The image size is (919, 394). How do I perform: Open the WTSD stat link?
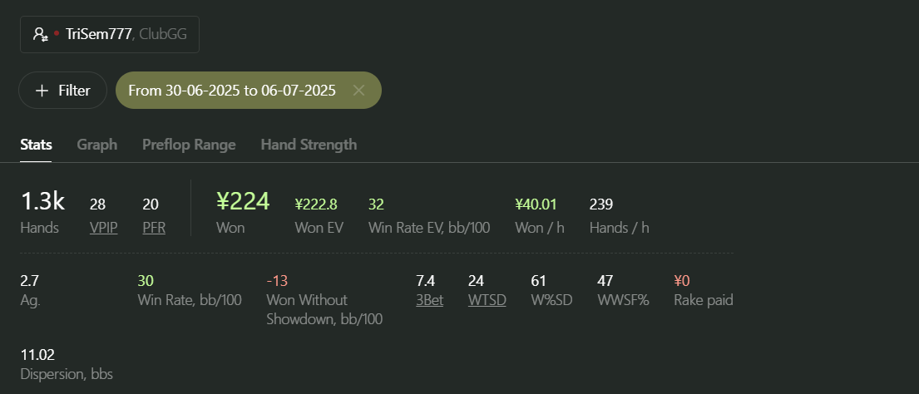pos(487,300)
